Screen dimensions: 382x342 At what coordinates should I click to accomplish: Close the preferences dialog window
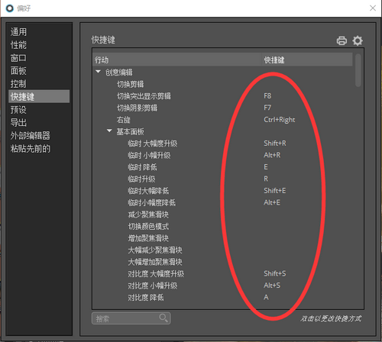pyautogui.click(x=373, y=8)
